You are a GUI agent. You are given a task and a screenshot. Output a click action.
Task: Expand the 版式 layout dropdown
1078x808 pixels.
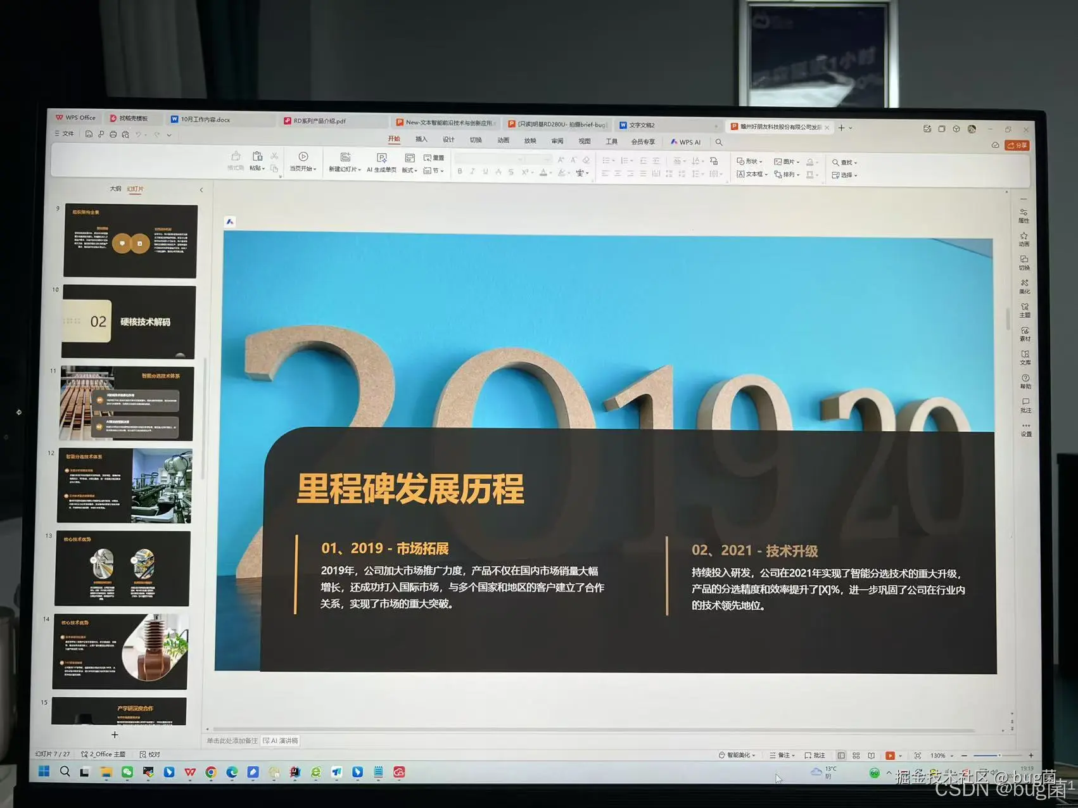coord(409,170)
